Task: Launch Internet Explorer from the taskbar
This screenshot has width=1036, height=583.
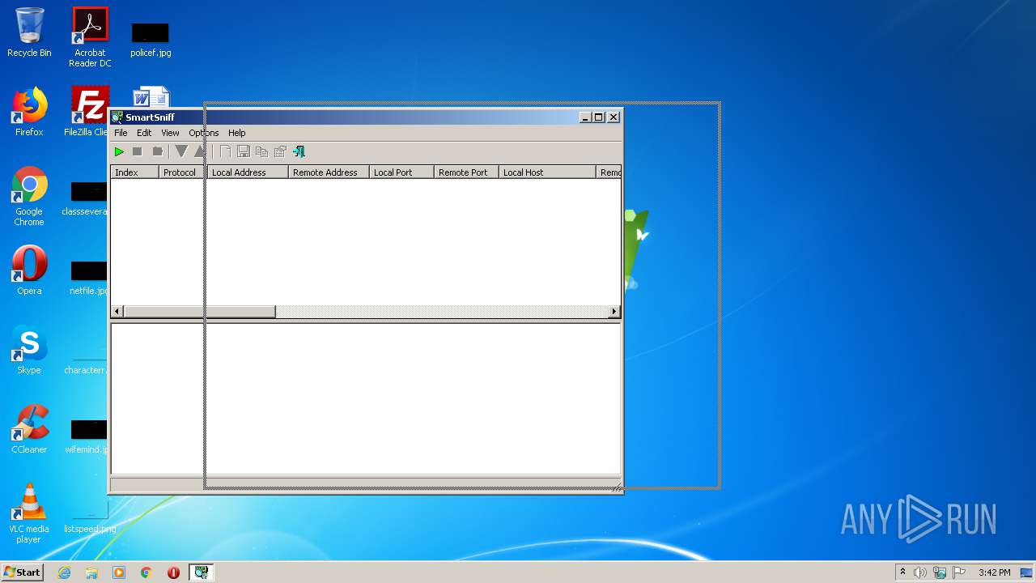Action: tap(65, 572)
